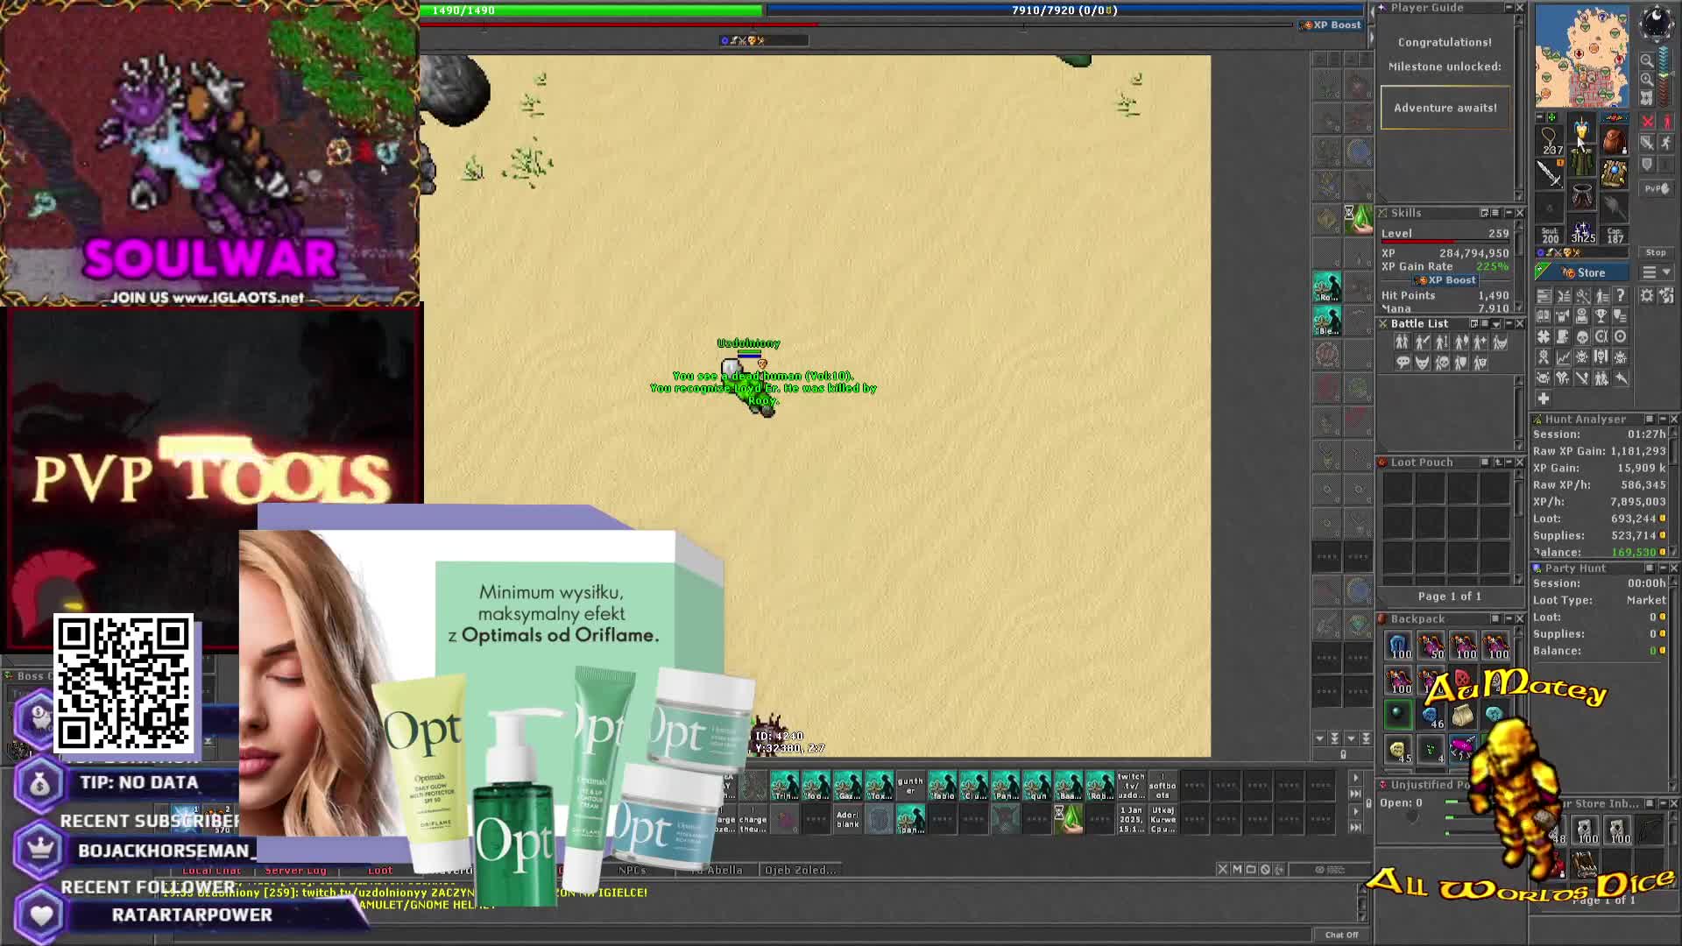This screenshot has height=946, width=1682.
Task: Toggle the shield defensive combat mode
Action: (x=1647, y=164)
